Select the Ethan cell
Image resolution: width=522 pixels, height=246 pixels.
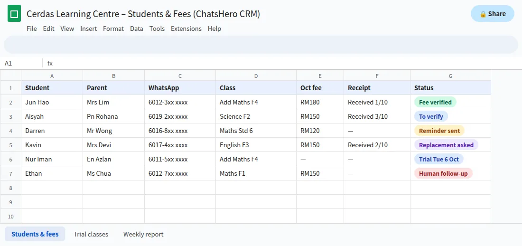tap(52, 174)
